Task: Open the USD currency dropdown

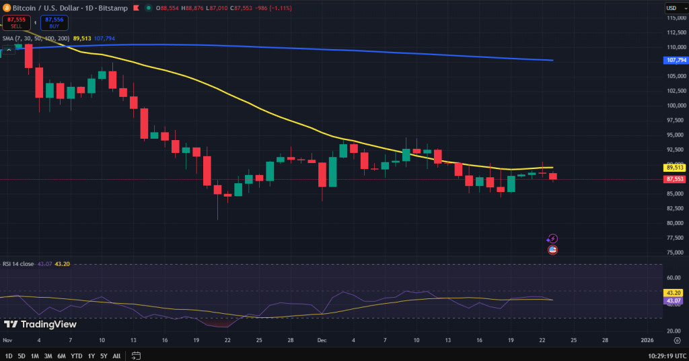Action: click(x=676, y=8)
